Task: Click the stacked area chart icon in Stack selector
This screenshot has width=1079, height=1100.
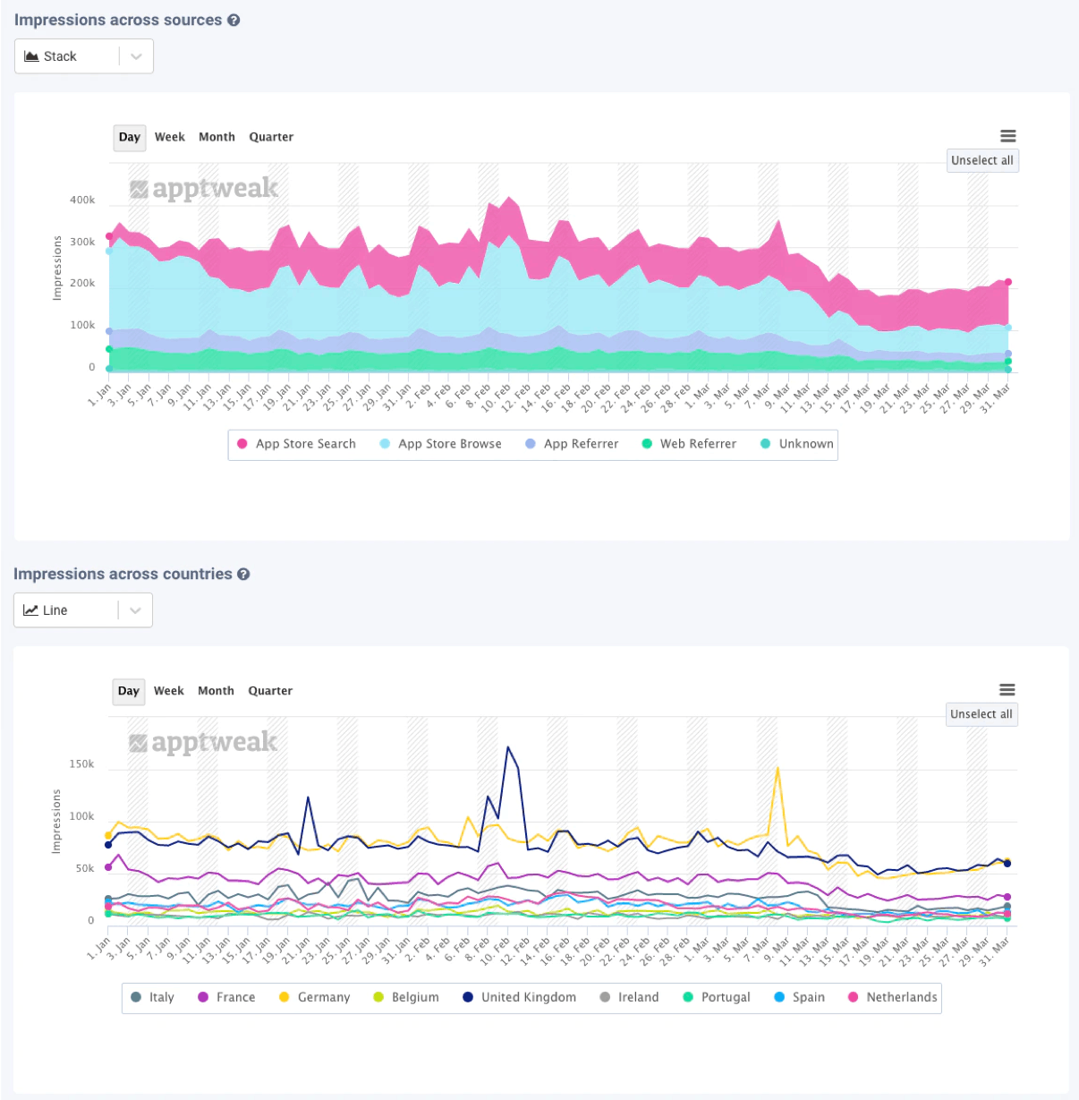Action: (31, 56)
